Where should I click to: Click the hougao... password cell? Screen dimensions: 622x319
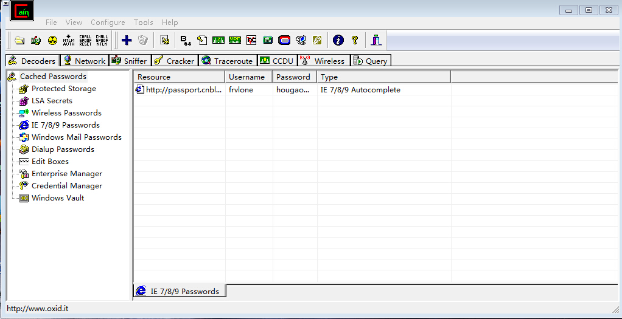(x=292, y=90)
